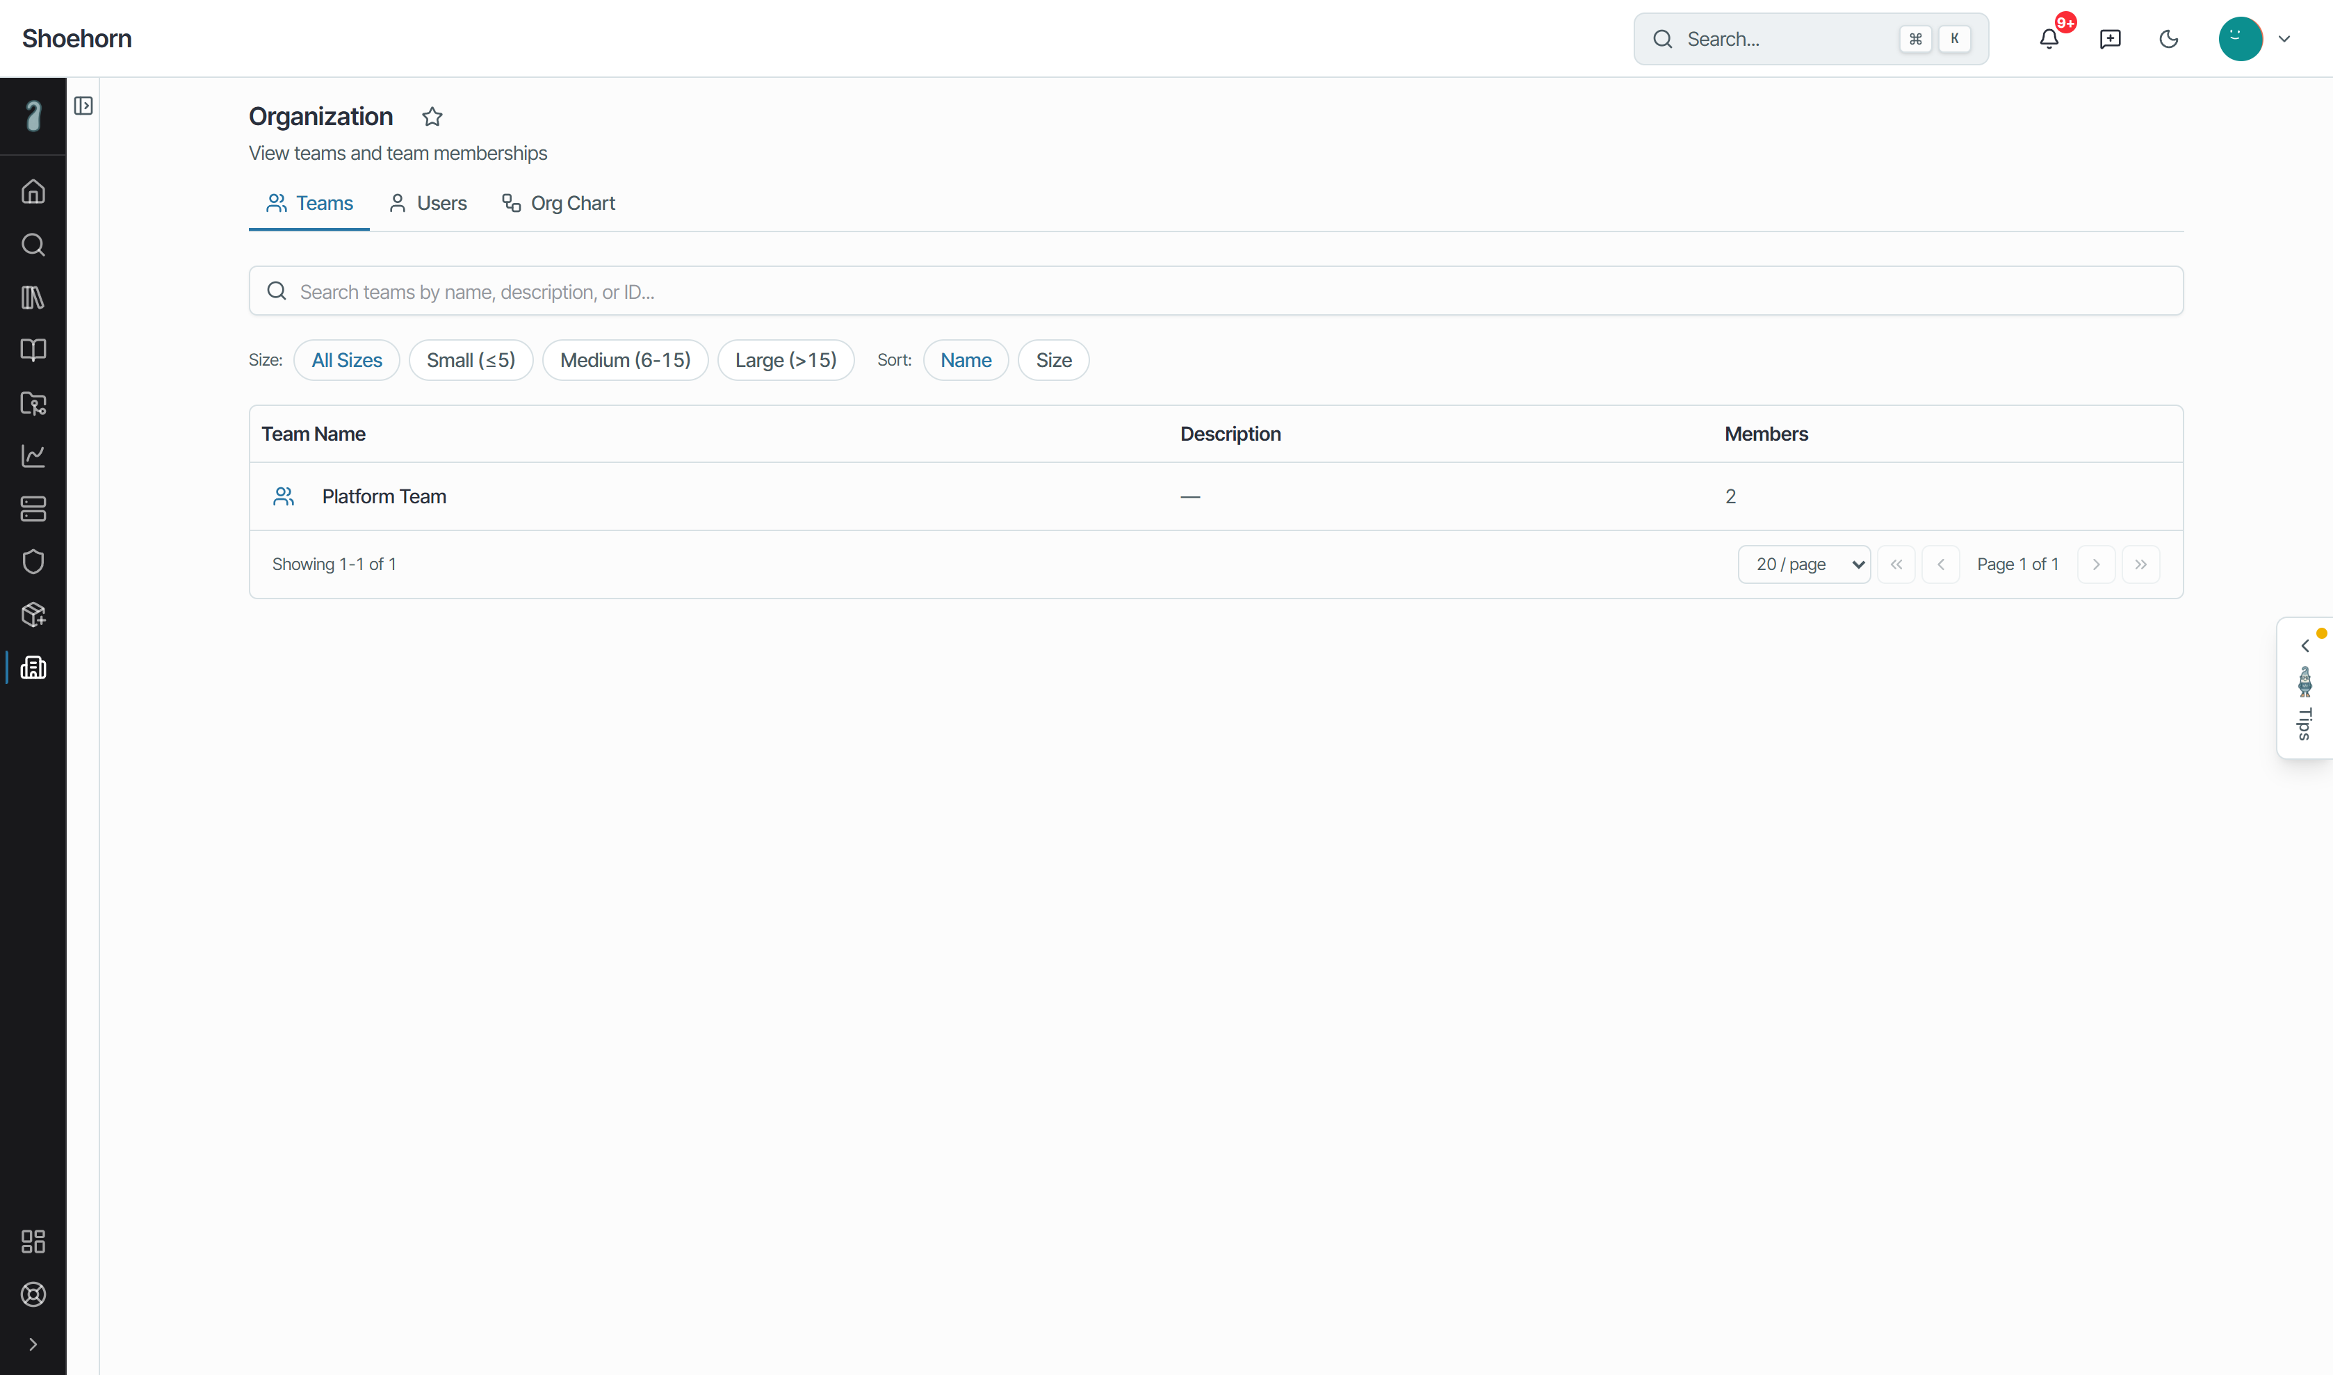
Task: Open the 20 / page dropdown
Action: coord(1804,564)
